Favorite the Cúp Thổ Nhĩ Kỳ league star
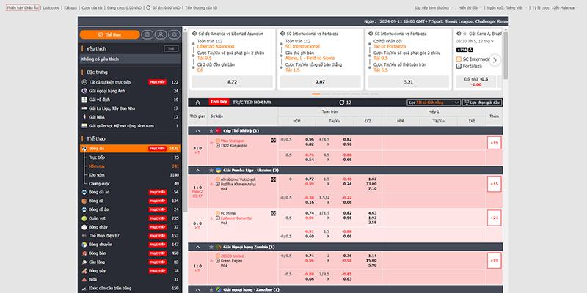 click(x=211, y=131)
